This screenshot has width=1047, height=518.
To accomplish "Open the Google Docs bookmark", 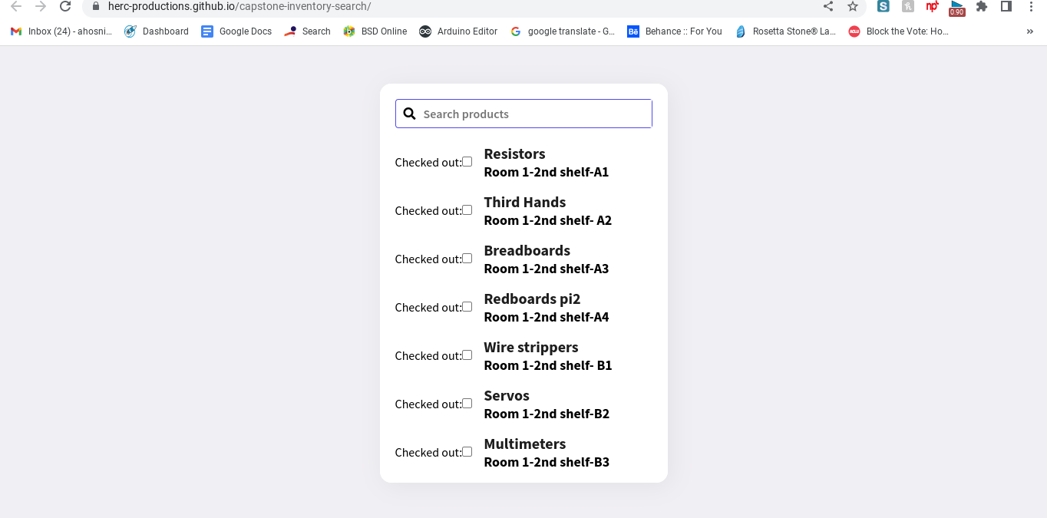I will tap(236, 31).
